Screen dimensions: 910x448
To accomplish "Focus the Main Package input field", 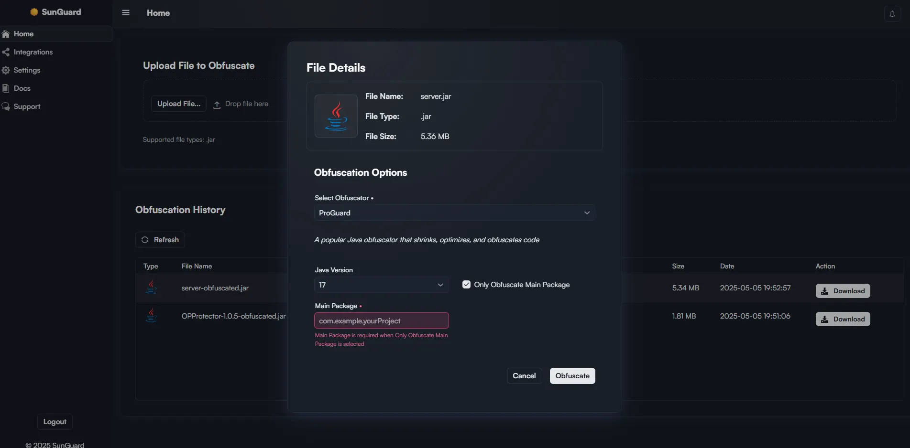I will [381, 320].
